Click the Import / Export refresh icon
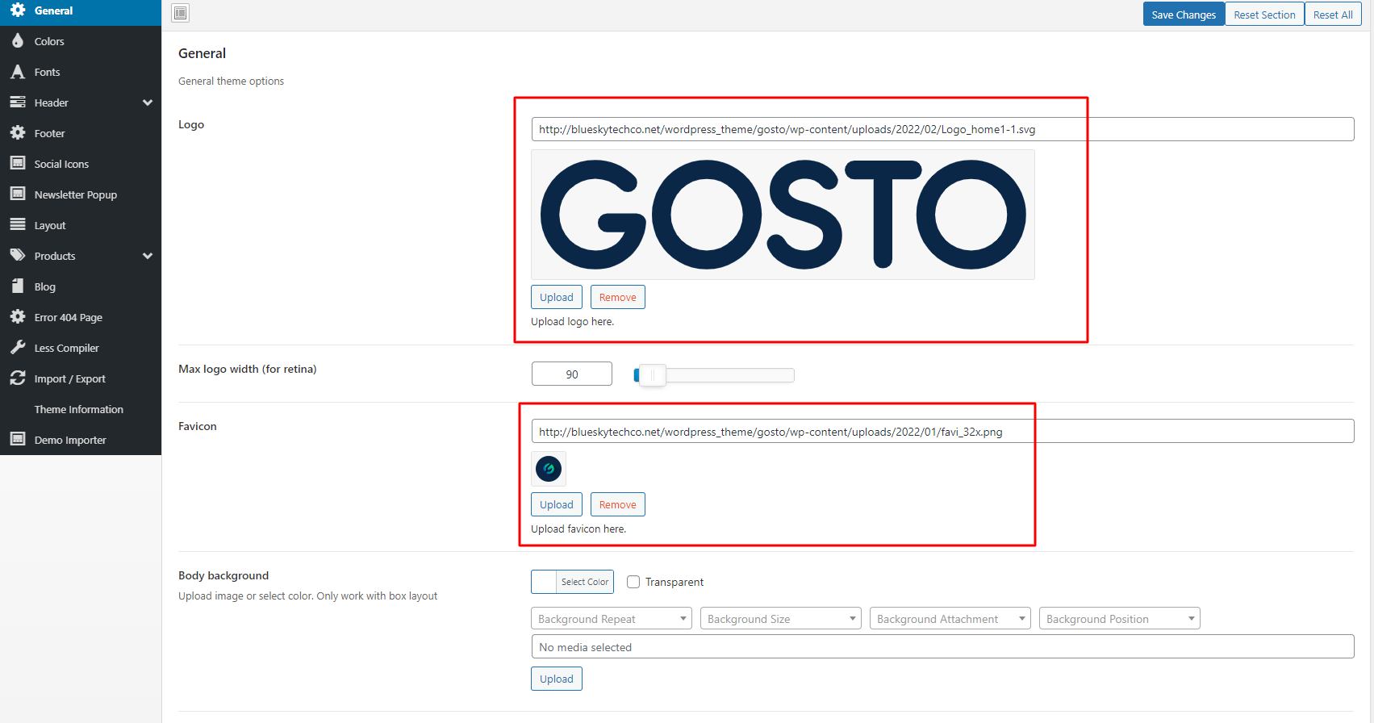 pyautogui.click(x=18, y=378)
